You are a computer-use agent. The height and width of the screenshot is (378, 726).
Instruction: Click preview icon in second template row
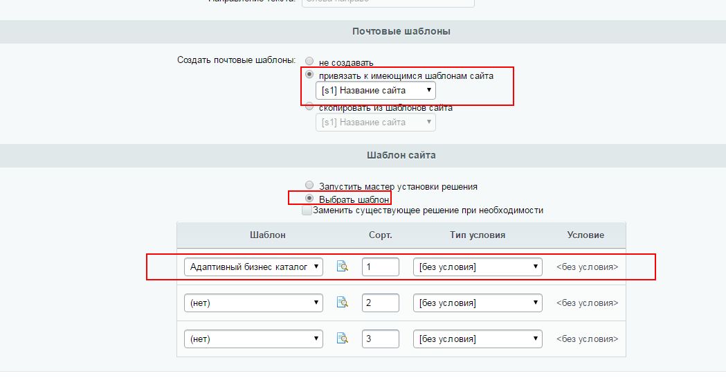(342, 303)
